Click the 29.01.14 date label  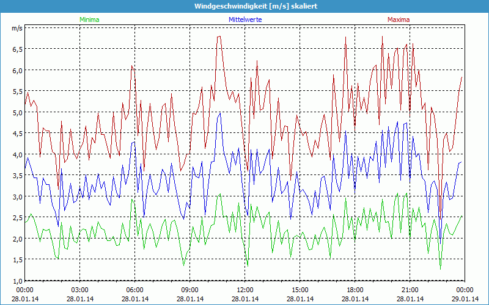(x=465, y=299)
